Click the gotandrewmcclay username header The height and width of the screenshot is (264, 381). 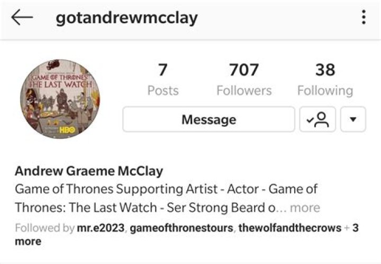(126, 18)
